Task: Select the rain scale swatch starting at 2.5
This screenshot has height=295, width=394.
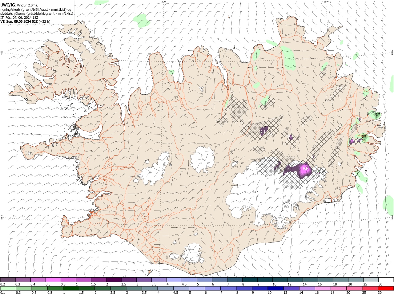Action: click(x=118, y=288)
